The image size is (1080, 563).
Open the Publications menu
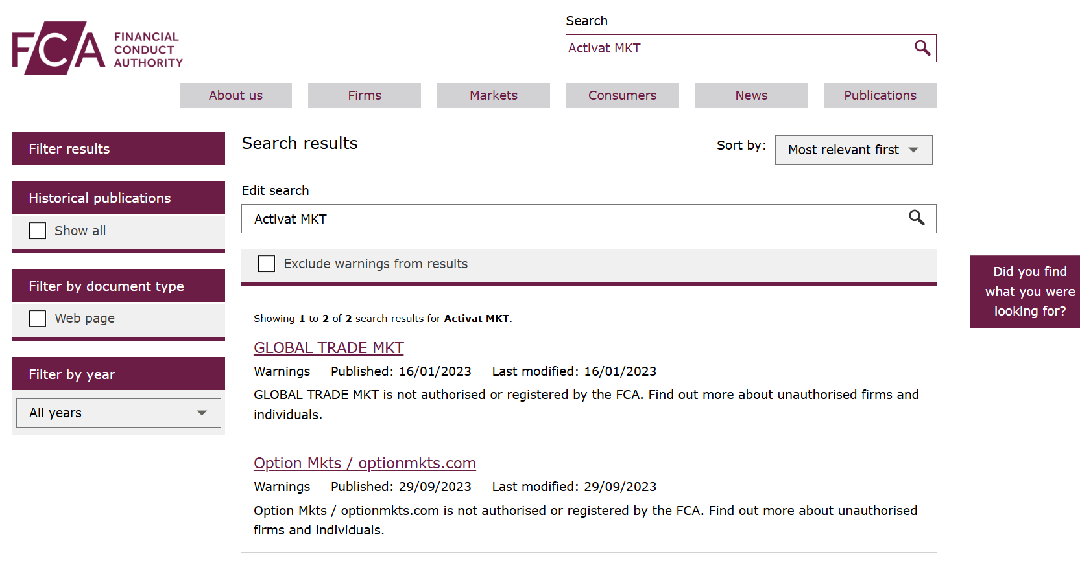point(880,95)
